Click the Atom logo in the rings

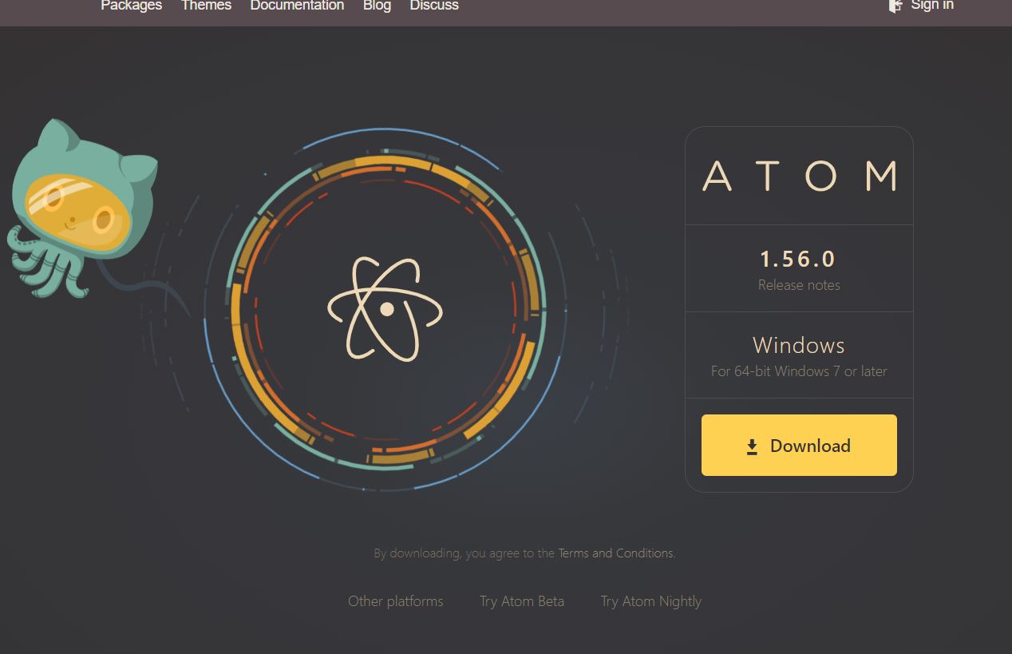pos(385,308)
